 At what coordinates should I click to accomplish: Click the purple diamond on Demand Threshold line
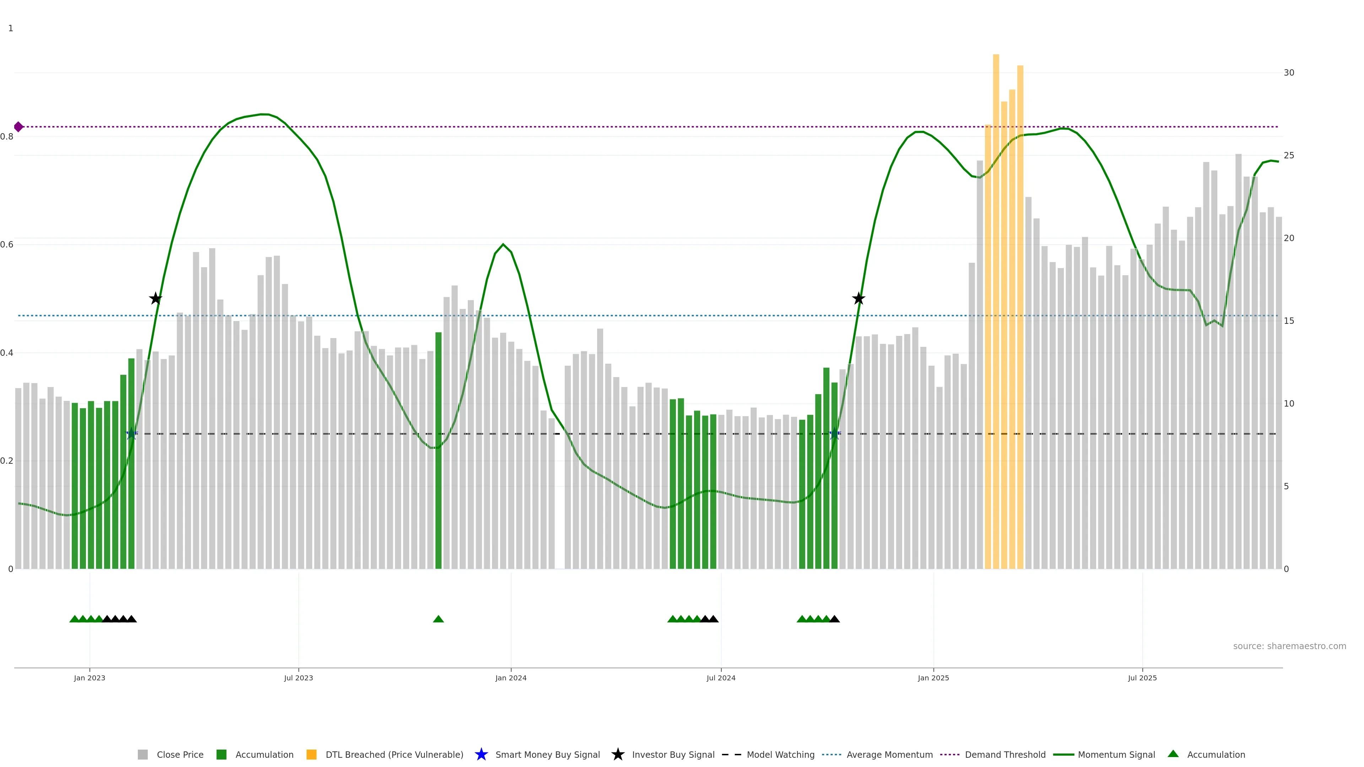18,127
